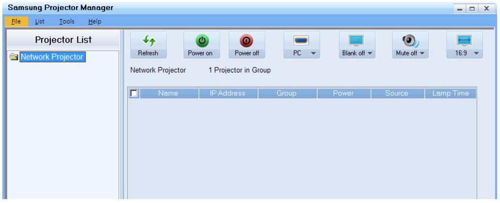Click the Network Projector folder icon
This screenshot has width=500, height=203.
pos(14,57)
